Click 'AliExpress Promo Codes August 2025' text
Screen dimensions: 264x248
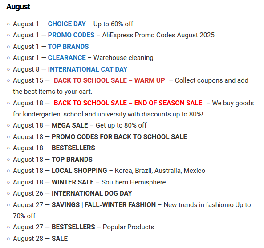(x=158, y=35)
